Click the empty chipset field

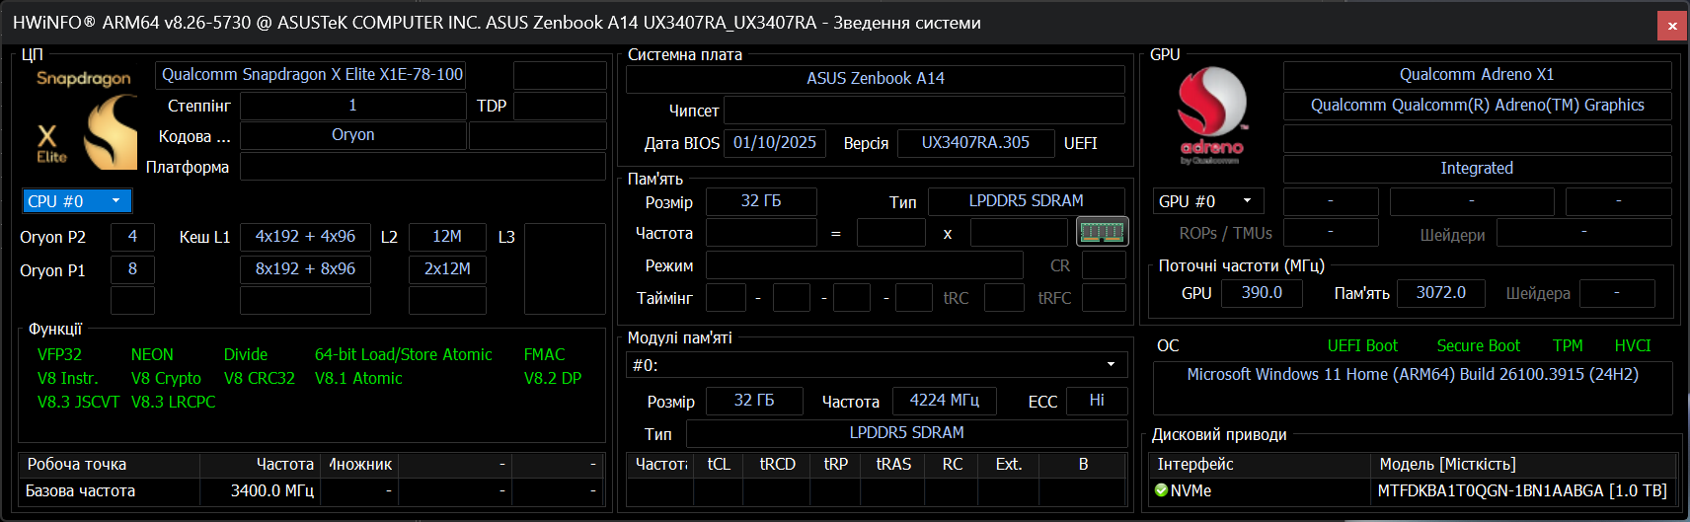pyautogui.click(x=924, y=111)
